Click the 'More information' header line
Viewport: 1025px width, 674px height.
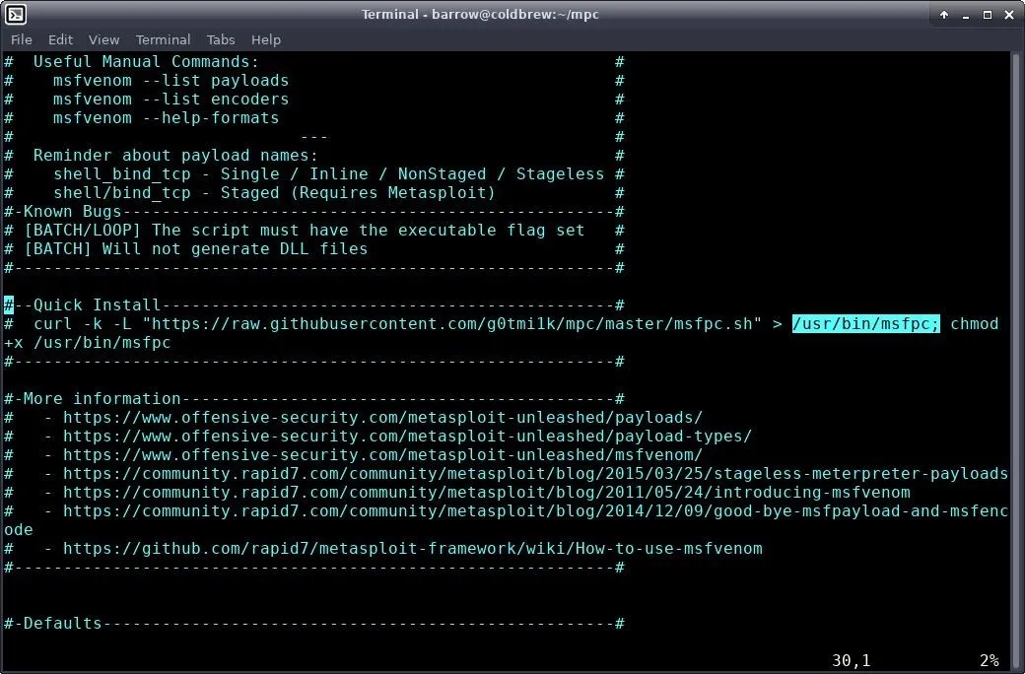[x=314, y=399]
